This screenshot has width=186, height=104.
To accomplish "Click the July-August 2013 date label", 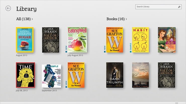I will coord(75,55).
